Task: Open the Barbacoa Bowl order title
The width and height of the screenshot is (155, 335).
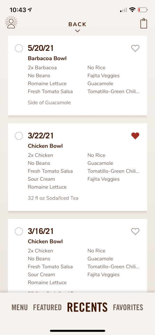Action: (x=47, y=59)
